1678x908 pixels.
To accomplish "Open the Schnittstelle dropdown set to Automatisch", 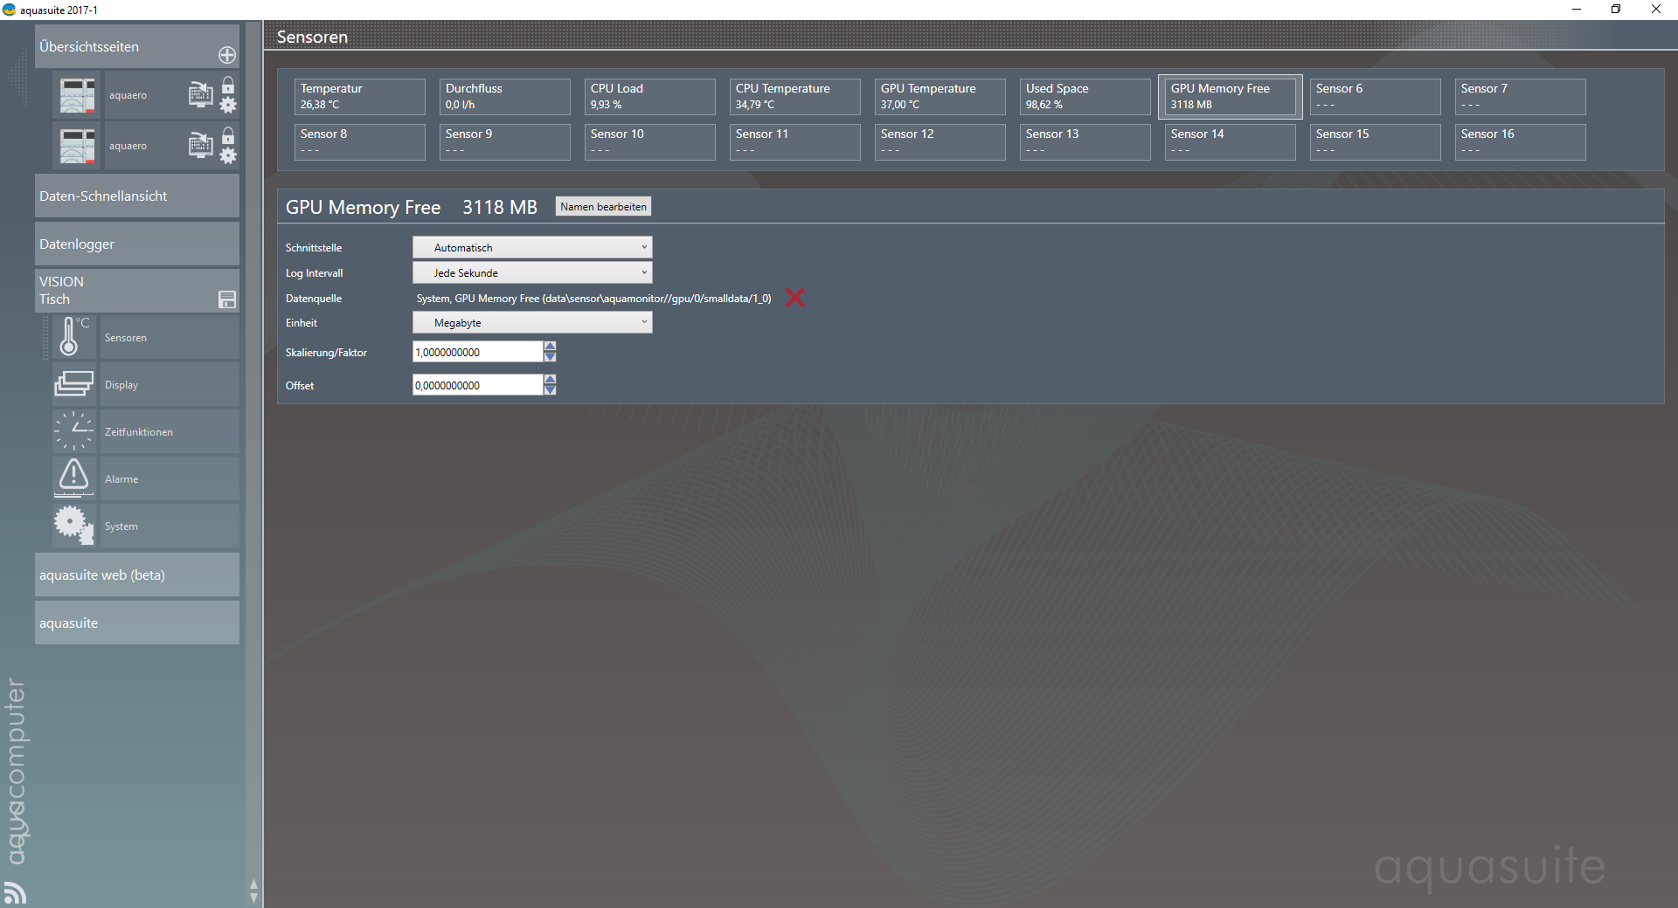I will point(532,247).
